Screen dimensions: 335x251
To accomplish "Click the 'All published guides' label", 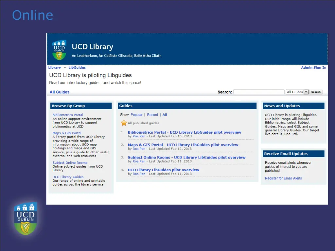I will pyautogui.click(x=143, y=123).
